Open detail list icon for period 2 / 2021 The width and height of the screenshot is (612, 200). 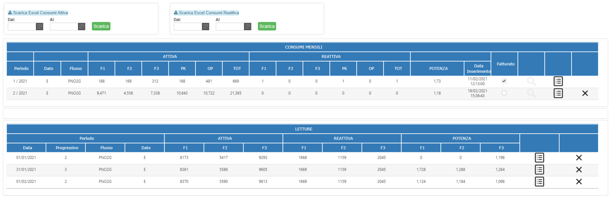pyautogui.click(x=558, y=93)
